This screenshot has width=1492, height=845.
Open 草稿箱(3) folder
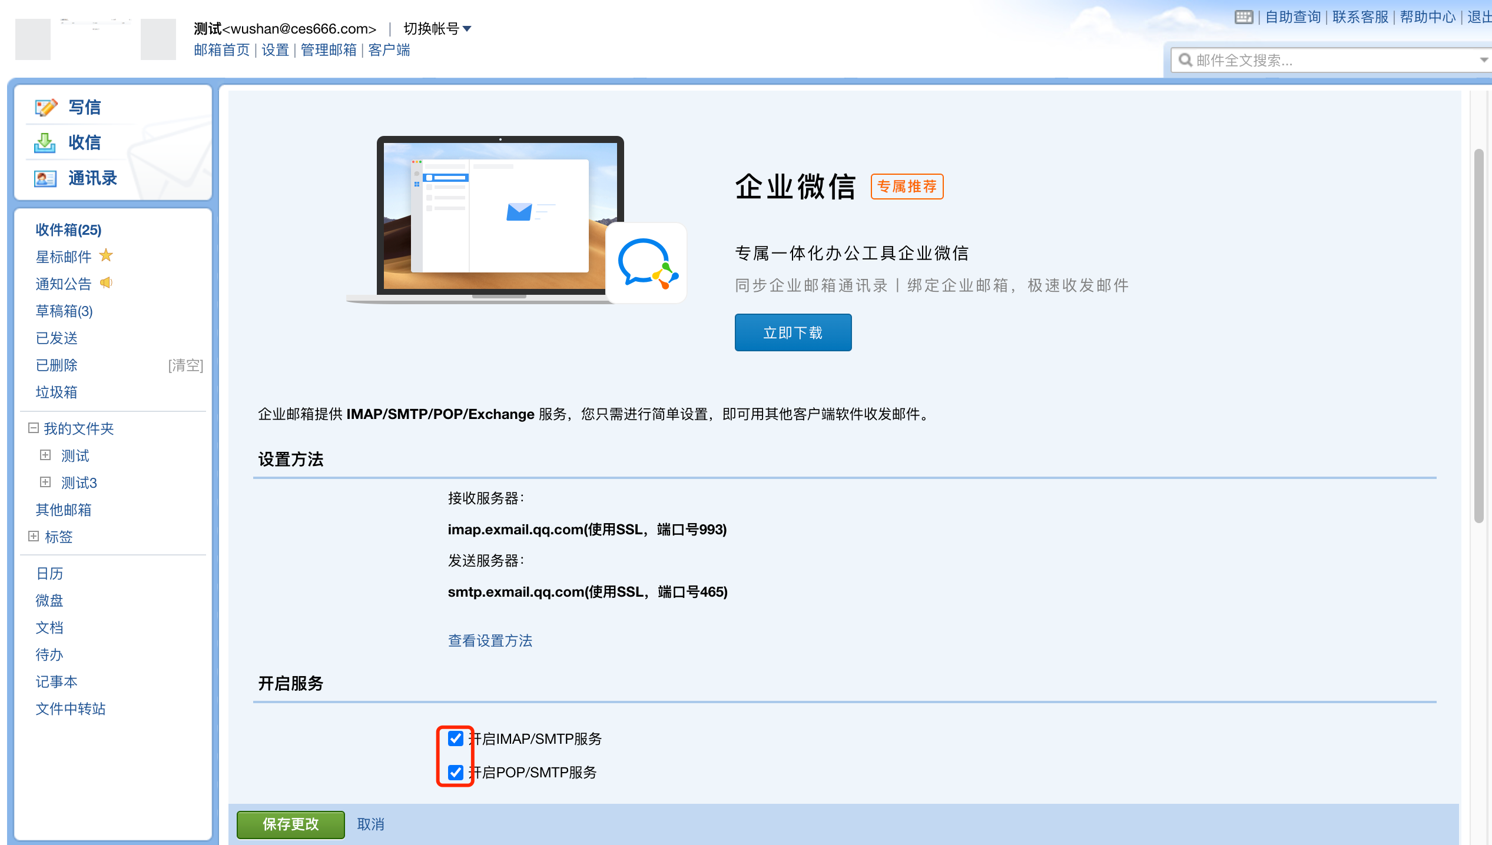pyautogui.click(x=64, y=311)
